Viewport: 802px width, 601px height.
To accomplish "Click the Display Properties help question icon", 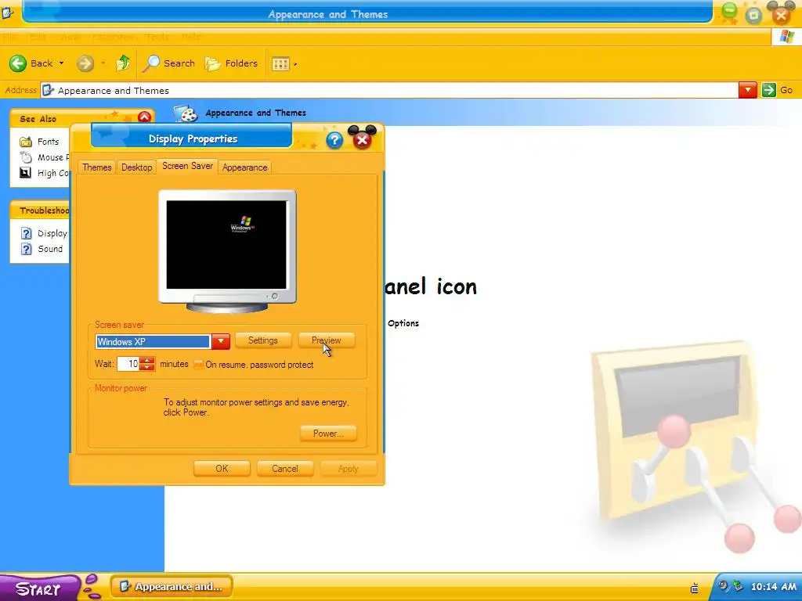I will (x=334, y=140).
